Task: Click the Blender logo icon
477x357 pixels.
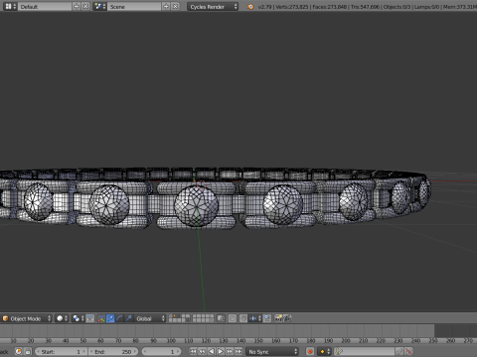Action: pos(250,7)
